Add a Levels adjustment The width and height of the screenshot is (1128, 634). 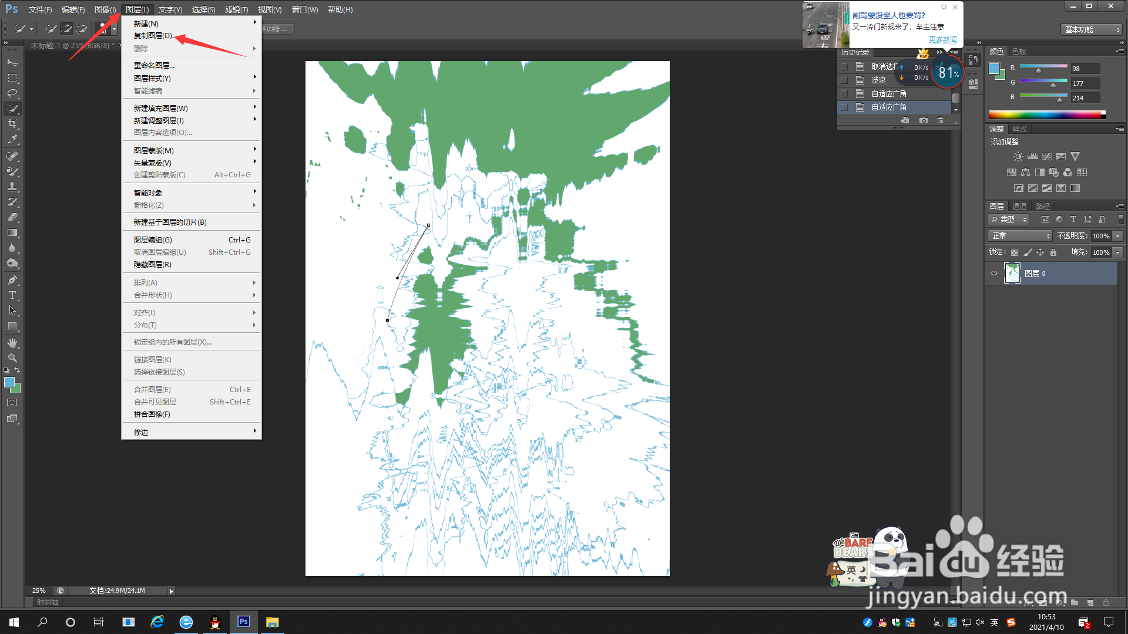(x=1033, y=157)
